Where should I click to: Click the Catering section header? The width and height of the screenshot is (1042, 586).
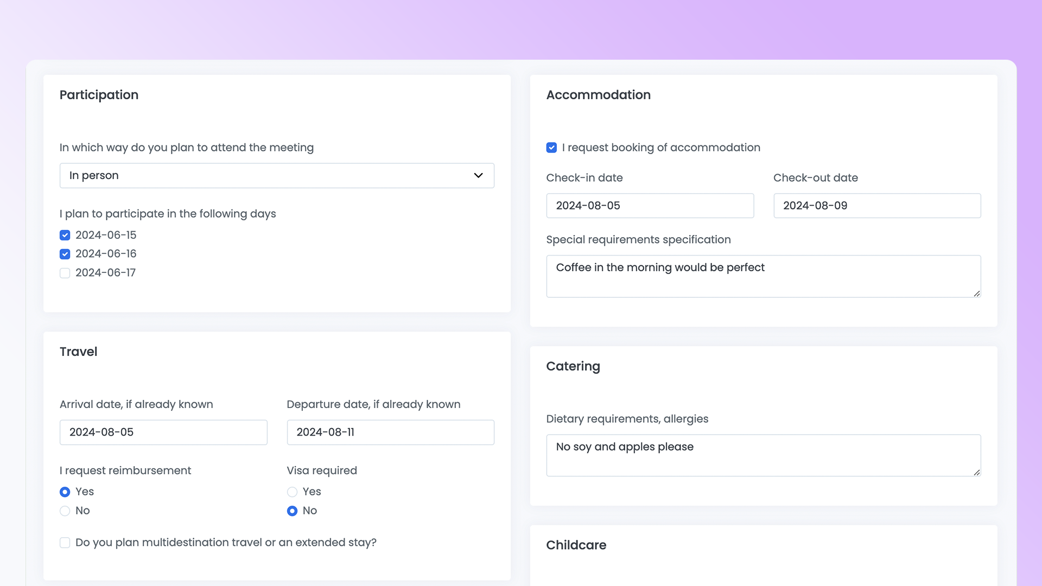(573, 366)
